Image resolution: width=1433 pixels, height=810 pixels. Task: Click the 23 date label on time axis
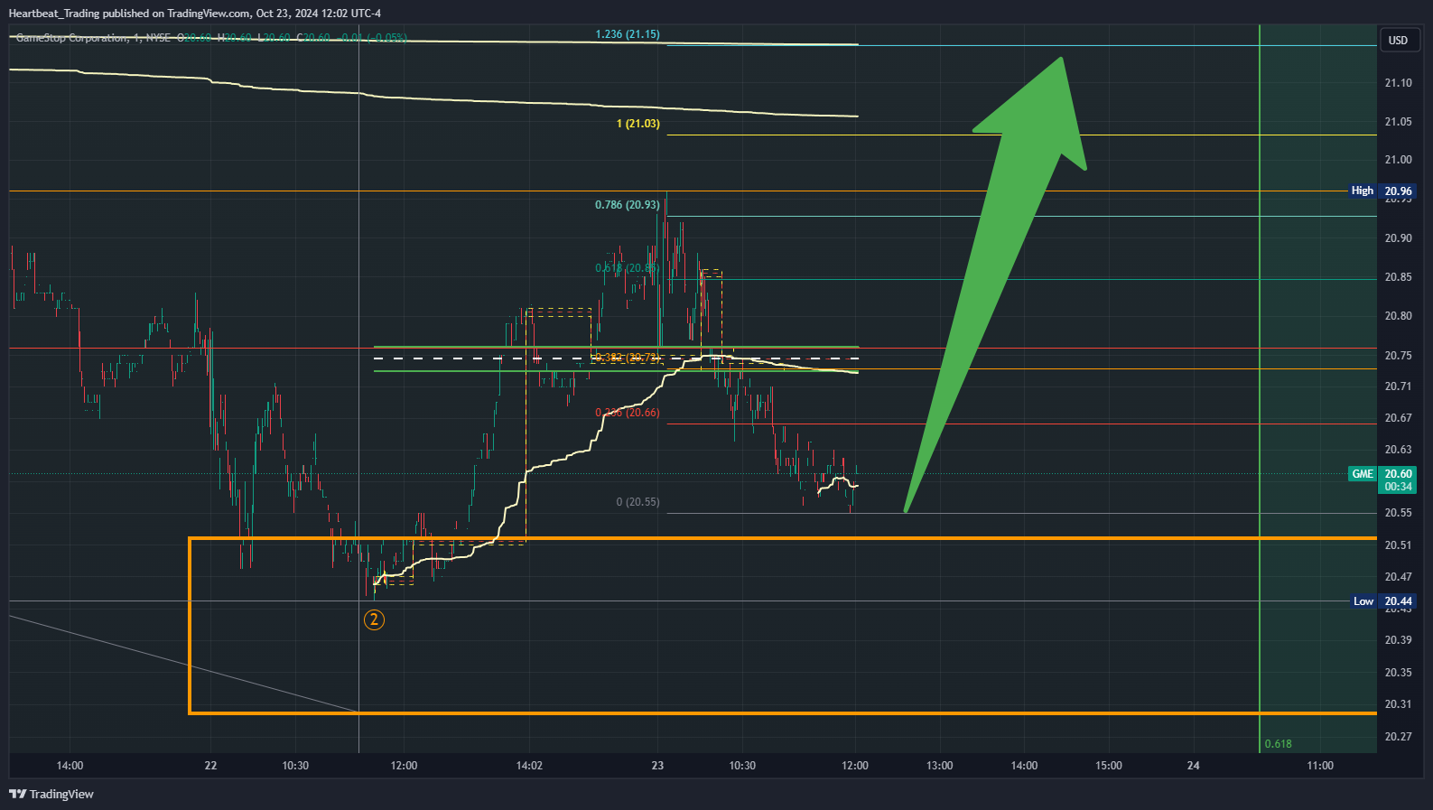click(x=657, y=766)
